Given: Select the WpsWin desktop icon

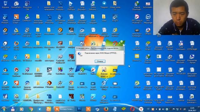Looking at the screenshot, I should coord(159,58).
